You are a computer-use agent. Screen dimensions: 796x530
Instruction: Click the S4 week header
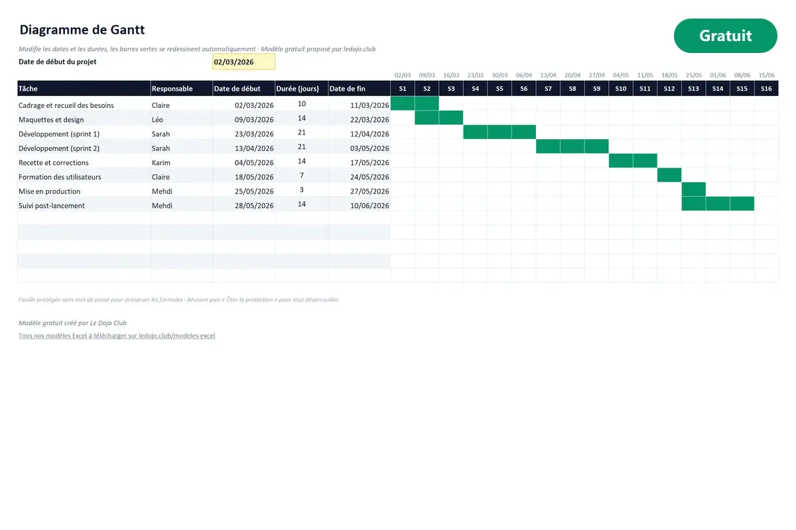(x=476, y=88)
